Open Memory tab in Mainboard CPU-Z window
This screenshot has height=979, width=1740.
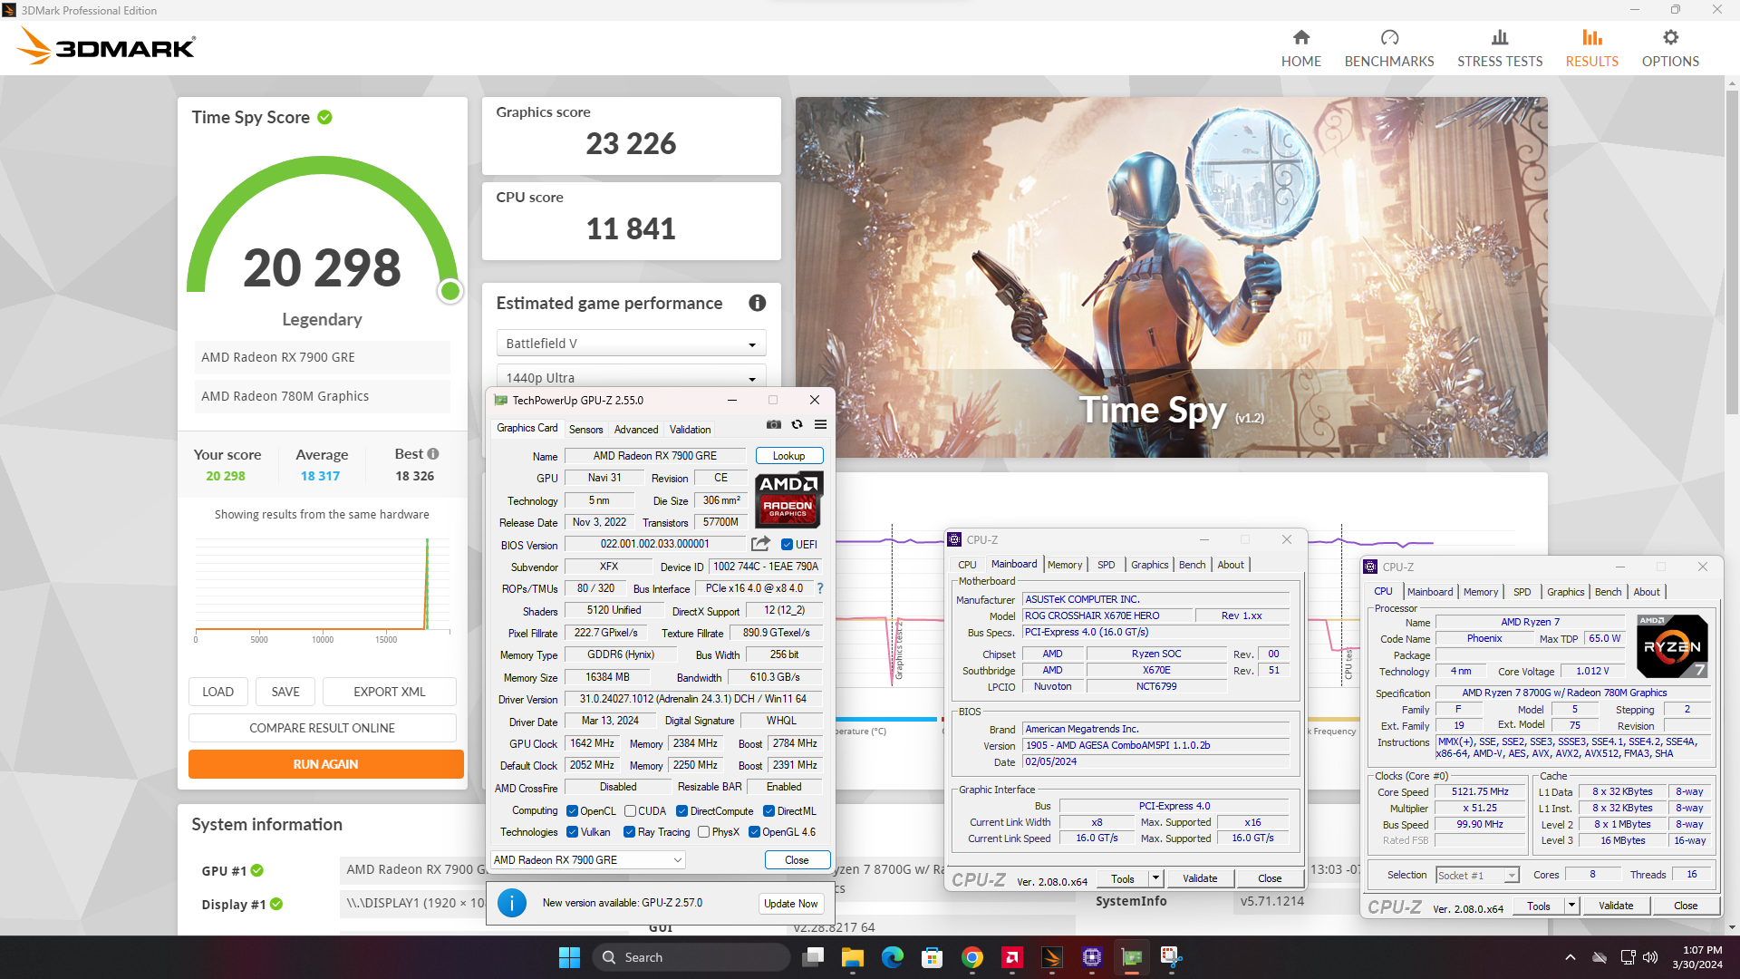click(x=1064, y=565)
